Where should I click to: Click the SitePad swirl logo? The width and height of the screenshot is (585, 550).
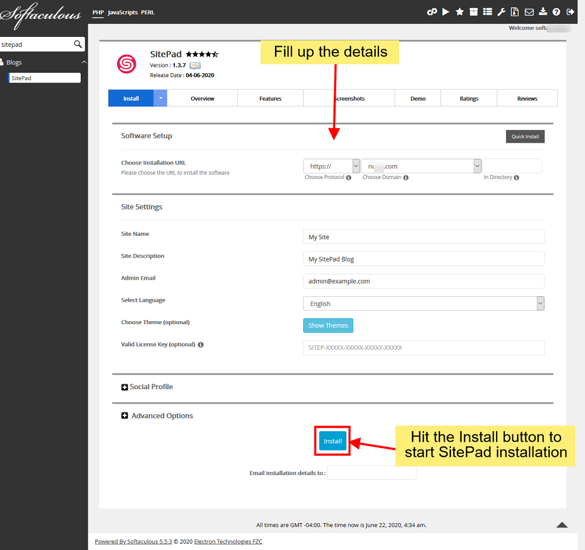(126, 64)
